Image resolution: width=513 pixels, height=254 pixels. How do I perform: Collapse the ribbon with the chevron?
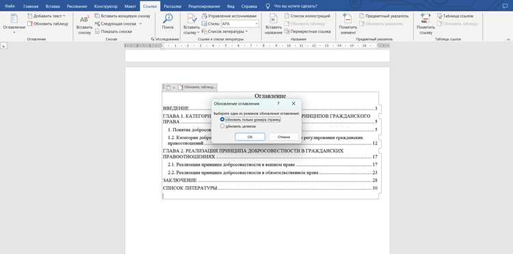(x=508, y=39)
